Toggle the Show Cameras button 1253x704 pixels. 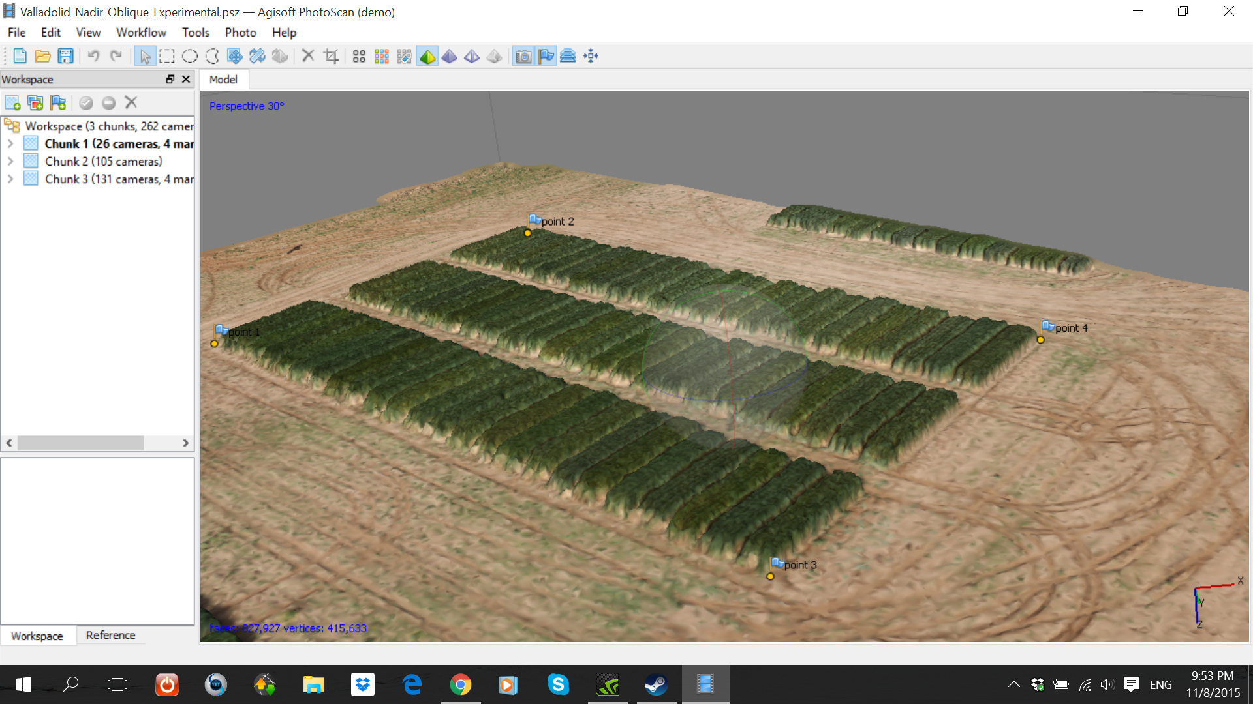pos(523,56)
